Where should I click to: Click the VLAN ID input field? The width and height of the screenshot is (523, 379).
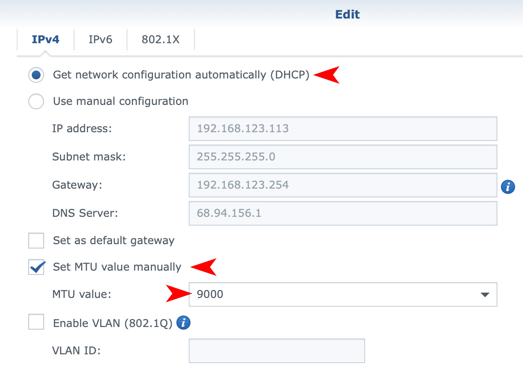[277, 351]
